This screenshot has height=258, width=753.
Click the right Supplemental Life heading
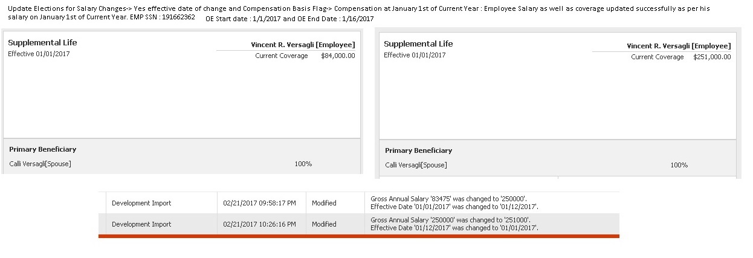tap(418, 44)
